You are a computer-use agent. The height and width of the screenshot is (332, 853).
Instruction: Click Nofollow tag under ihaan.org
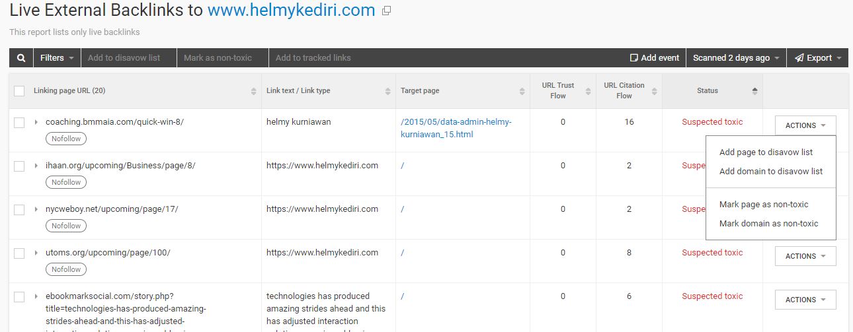[x=66, y=182]
